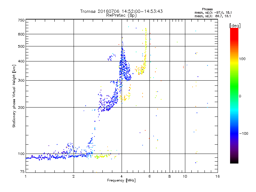The height and width of the screenshot is (192, 256).
Task: Click the x-axis '8' tick label
Action: (170, 176)
